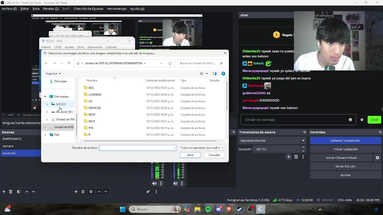The width and height of the screenshot is (383, 215).
Task: Select Descargas in the navigation pane
Action: pos(60,81)
